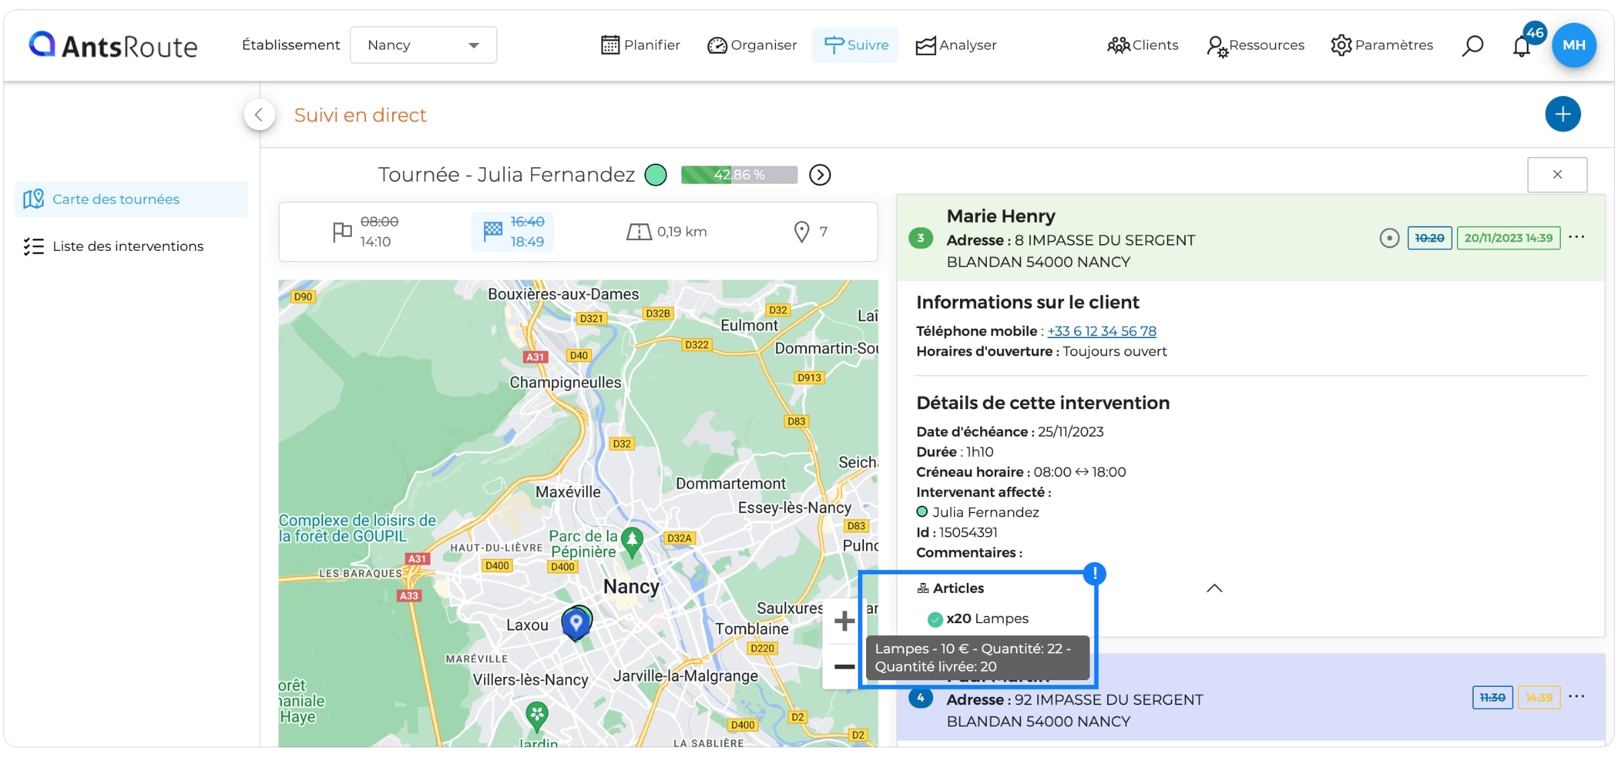Click the blue map marker near Laxou

click(x=575, y=625)
